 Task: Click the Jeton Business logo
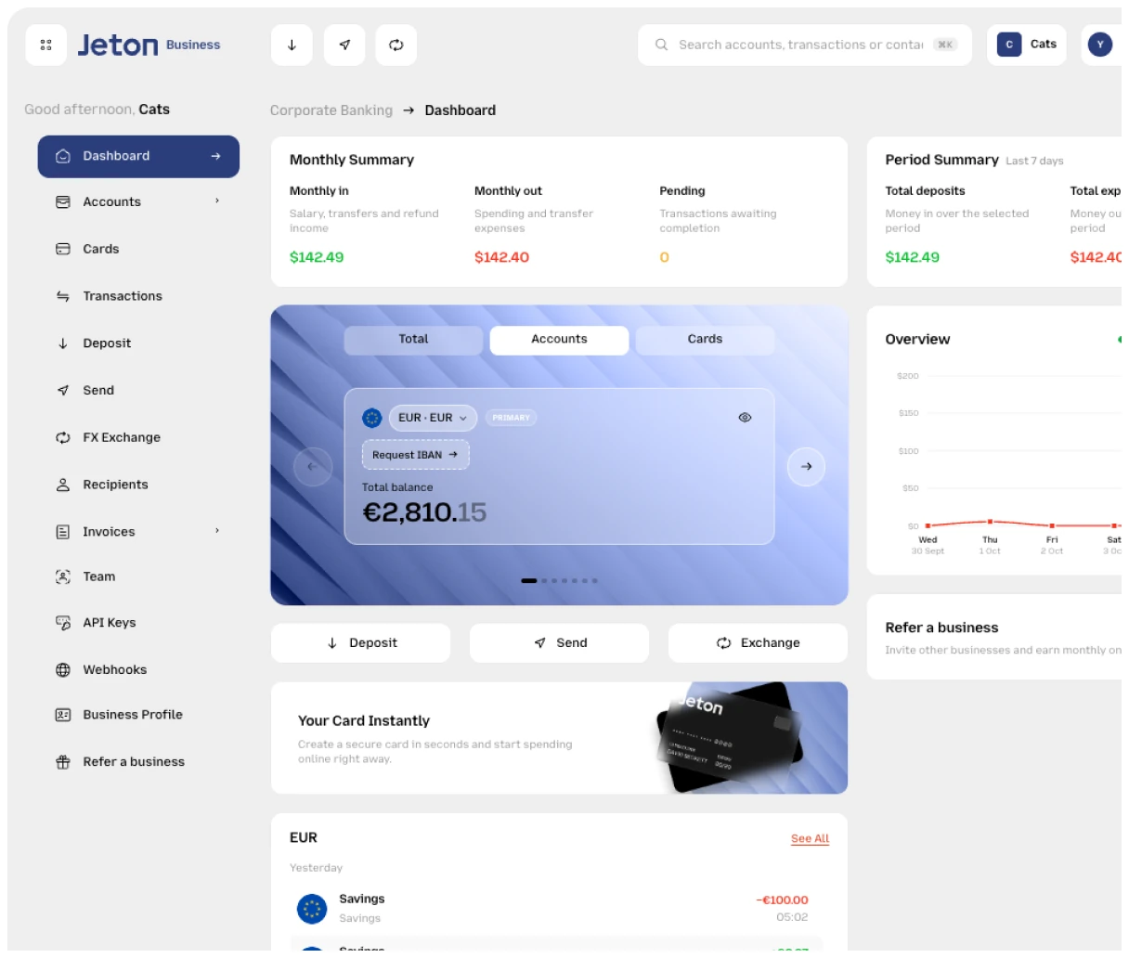tap(149, 45)
